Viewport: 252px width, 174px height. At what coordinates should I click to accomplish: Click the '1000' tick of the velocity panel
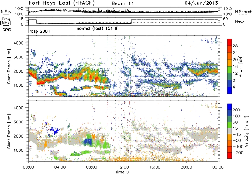[x=18, y=150]
